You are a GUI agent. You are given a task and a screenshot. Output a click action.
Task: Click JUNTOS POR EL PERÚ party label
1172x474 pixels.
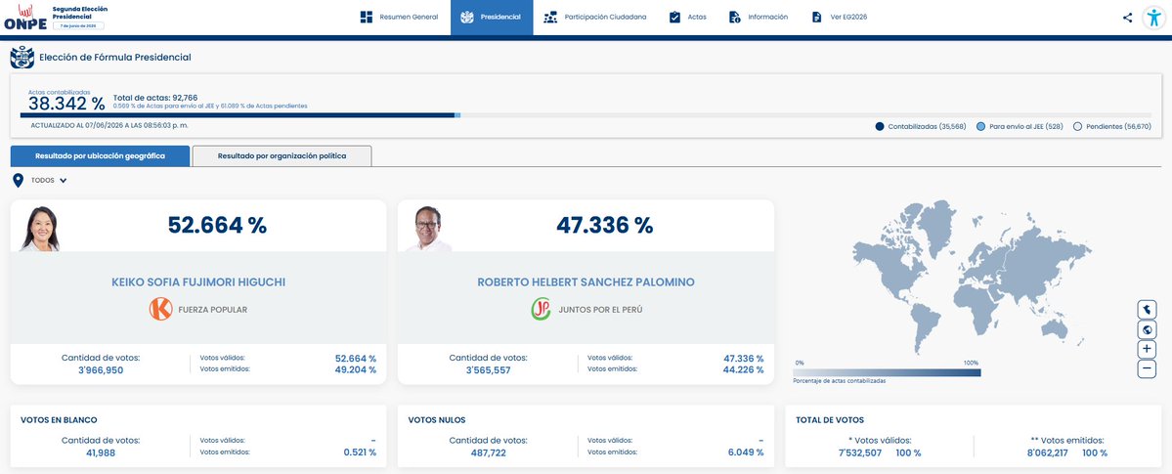[600, 310]
